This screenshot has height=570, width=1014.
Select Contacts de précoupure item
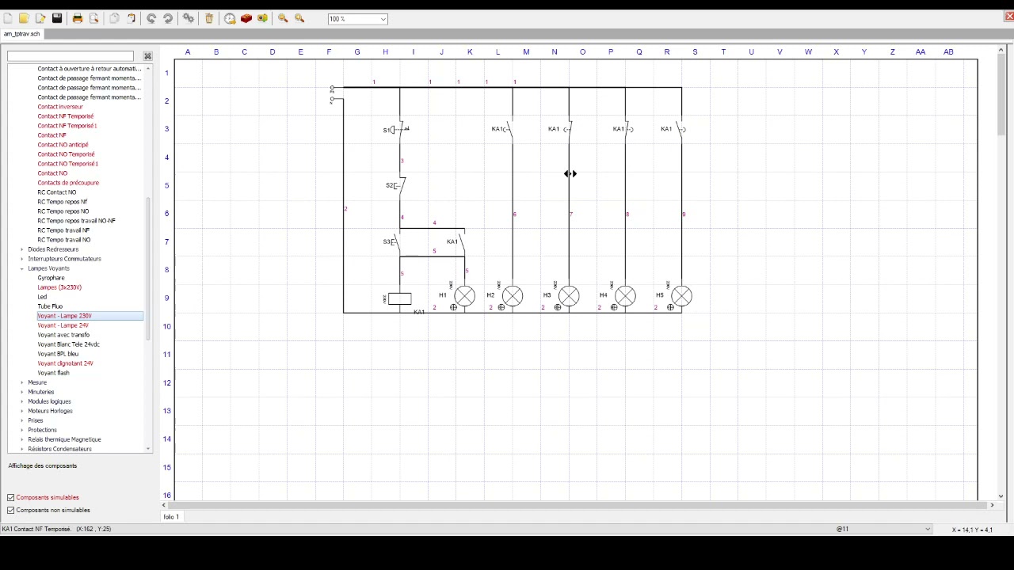pos(68,183)
